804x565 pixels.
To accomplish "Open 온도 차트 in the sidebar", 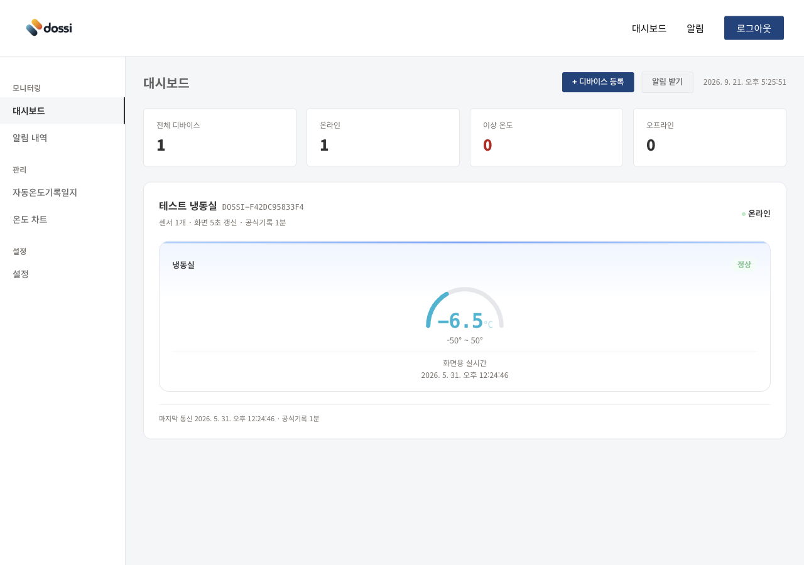I will click(x=62, y=219).
